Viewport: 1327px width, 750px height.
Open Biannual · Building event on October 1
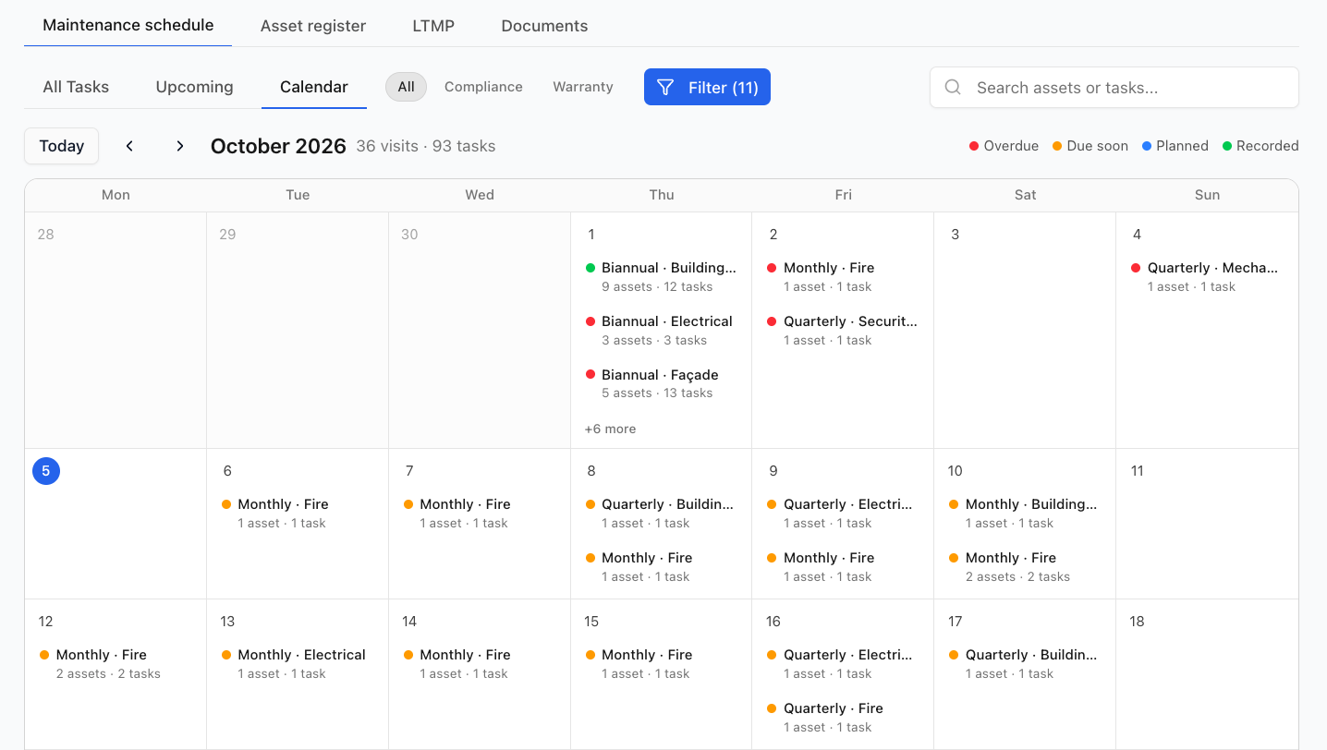pyautogui.click(x=662, y=277)
